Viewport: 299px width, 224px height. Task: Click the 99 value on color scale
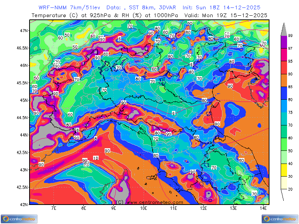(290, 35)
